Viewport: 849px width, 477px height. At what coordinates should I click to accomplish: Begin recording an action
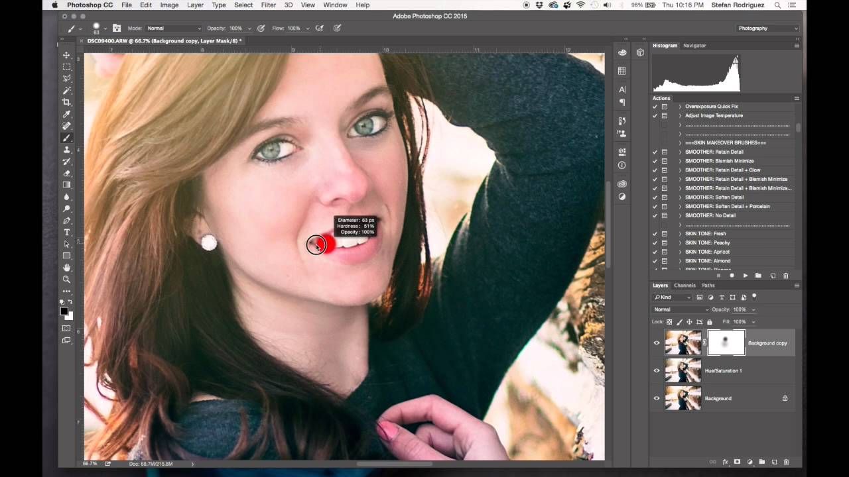(732, 276)
